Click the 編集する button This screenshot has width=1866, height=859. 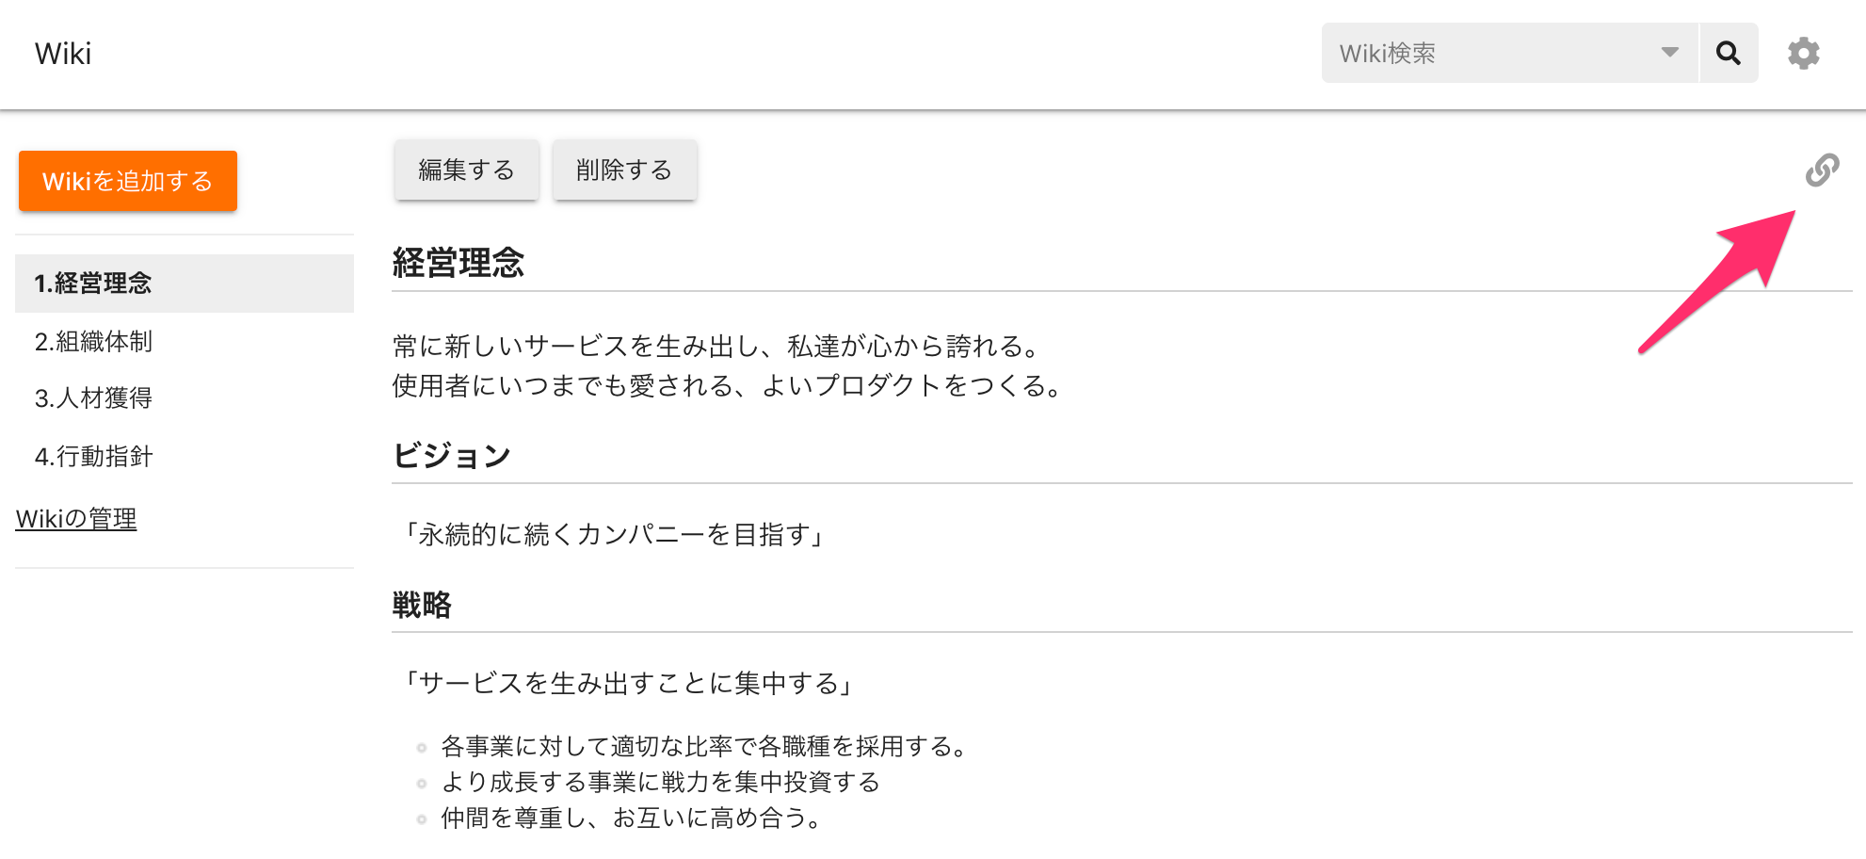(x=466, y=170)
